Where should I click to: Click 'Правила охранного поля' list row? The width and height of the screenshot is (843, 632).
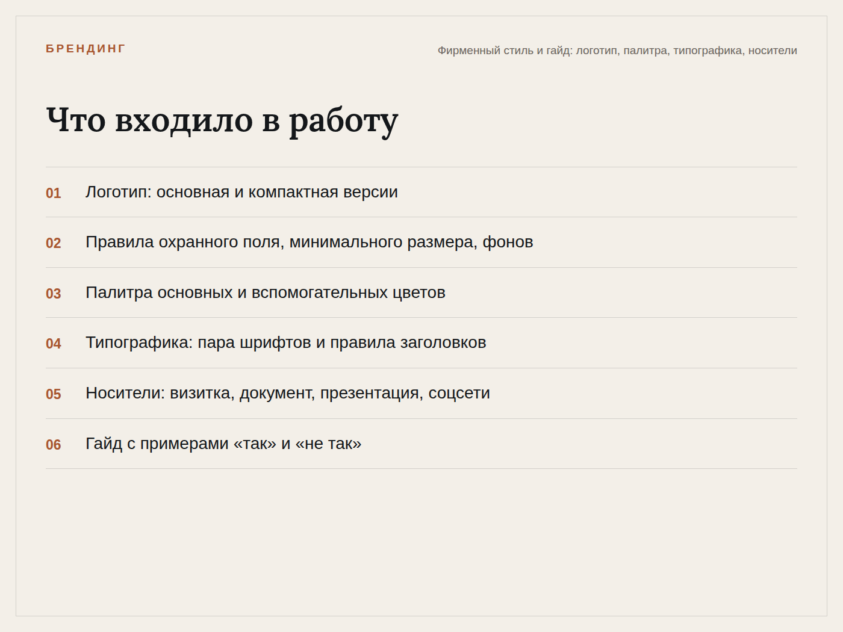coord(421,243)
